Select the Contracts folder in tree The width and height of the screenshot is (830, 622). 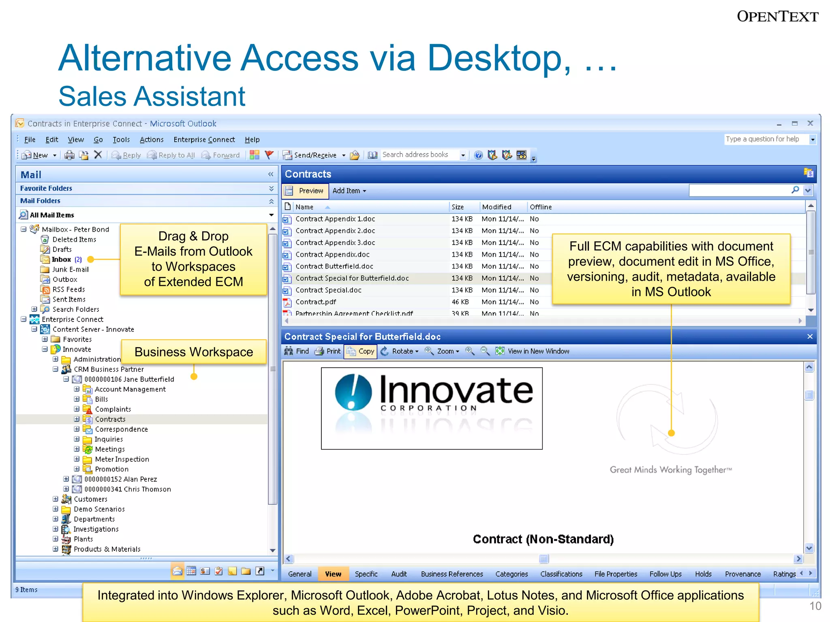110,420
